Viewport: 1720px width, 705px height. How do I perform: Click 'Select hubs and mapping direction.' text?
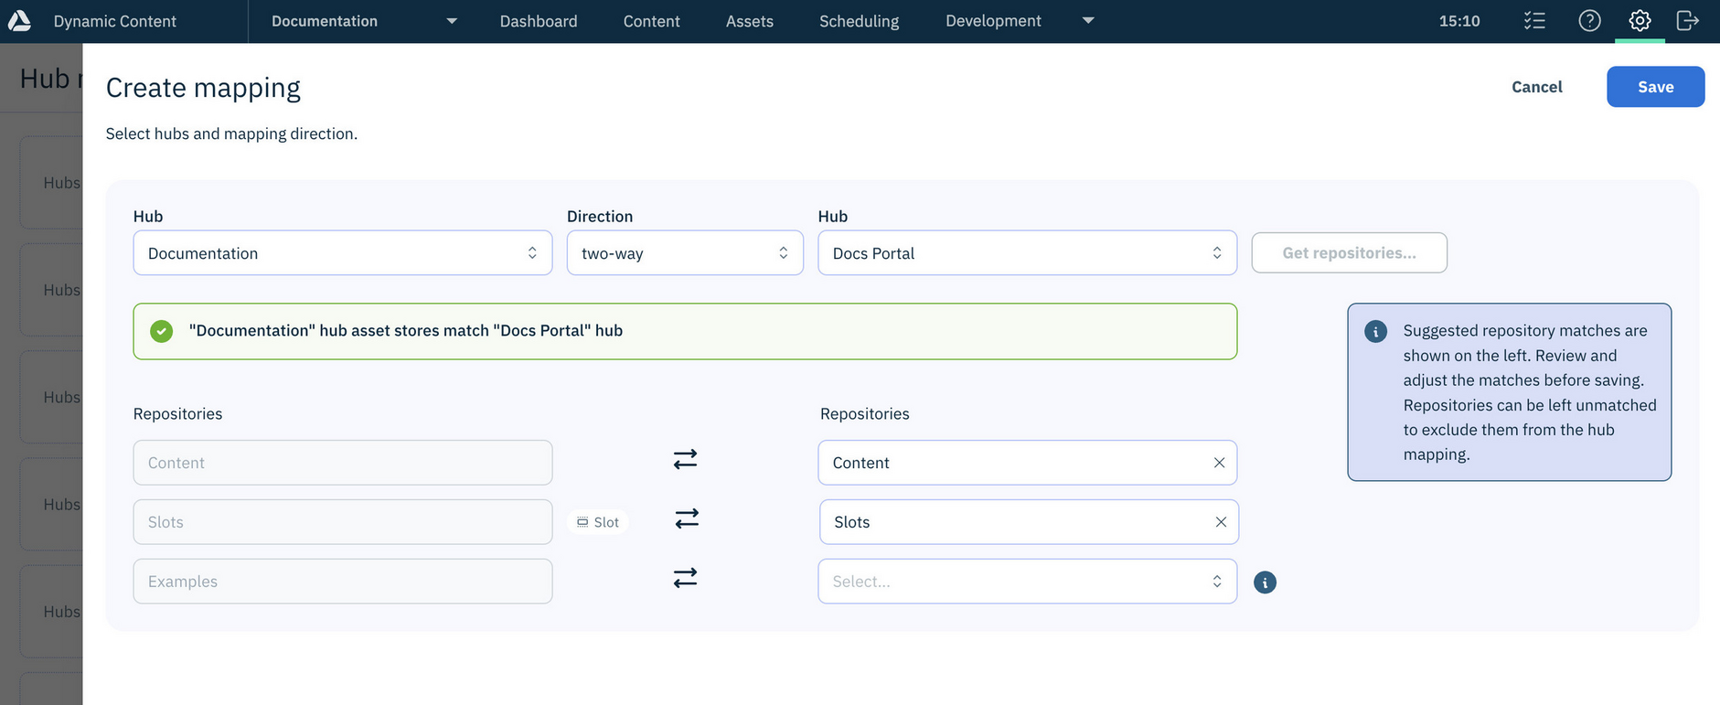click(231, 134)
